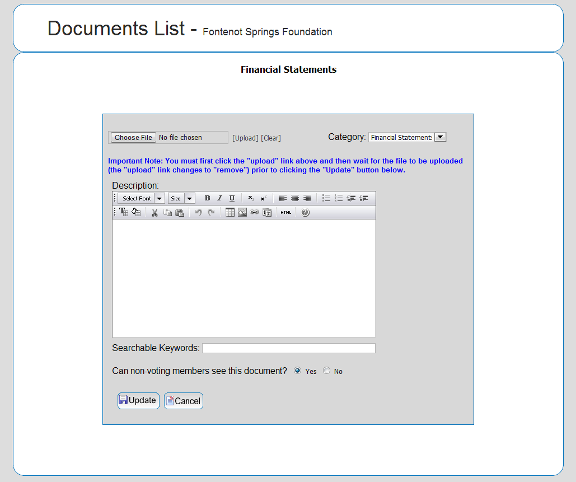Screen dimensions: 576x482
Task: Start a bulleted list
Action: coord(326,198)
